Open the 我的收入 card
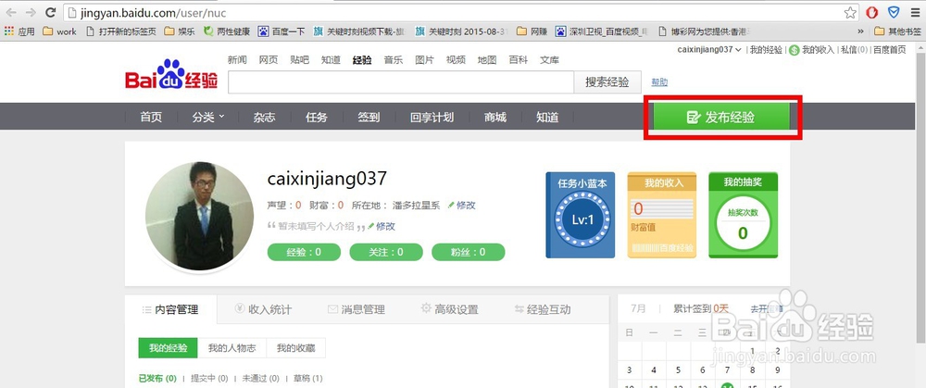Image resolution: width=926 pixels, height=388 pixels. pos(661,215)
